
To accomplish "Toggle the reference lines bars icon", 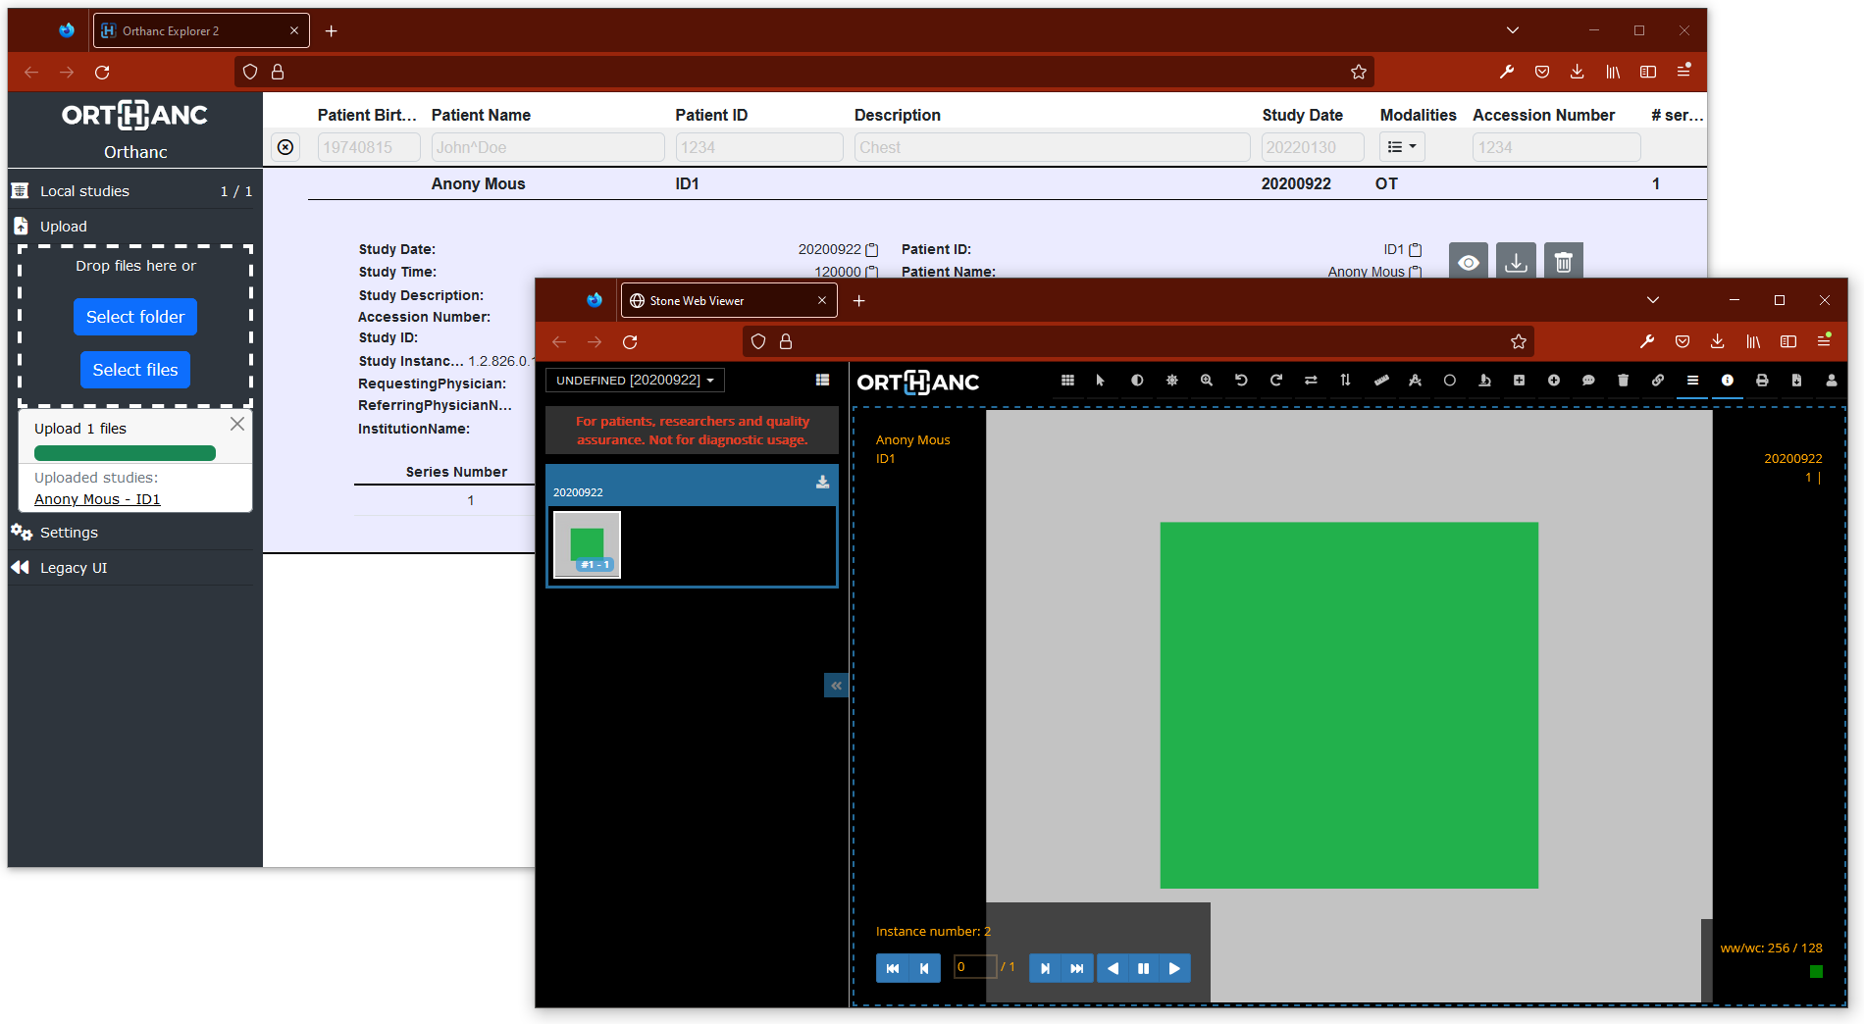I will (x=1692, y=381).
